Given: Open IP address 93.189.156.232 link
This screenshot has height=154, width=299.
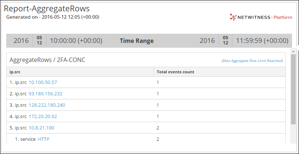Looking at the screenshot, I should point(45,94).
